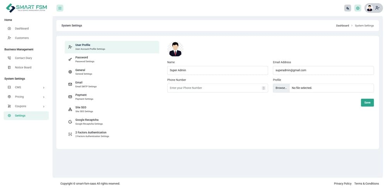Screen dimensions: 387x190
Task: Click the Save button
Action: click(x=367, y=103)
